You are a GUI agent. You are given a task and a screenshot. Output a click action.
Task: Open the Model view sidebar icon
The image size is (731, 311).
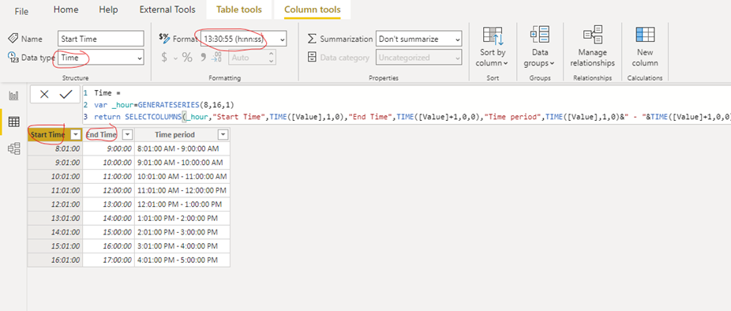click(14, 148)
